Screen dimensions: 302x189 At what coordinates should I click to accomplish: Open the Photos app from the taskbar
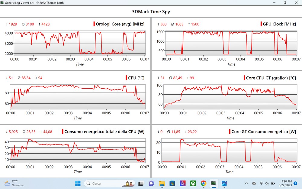[x=224, y=184]
